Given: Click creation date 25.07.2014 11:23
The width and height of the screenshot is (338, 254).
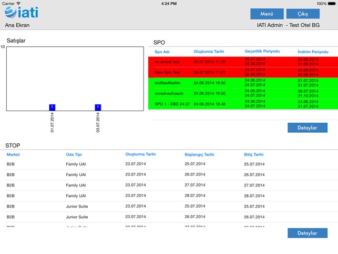Looking at the screenshot, I should click(210, 62).
